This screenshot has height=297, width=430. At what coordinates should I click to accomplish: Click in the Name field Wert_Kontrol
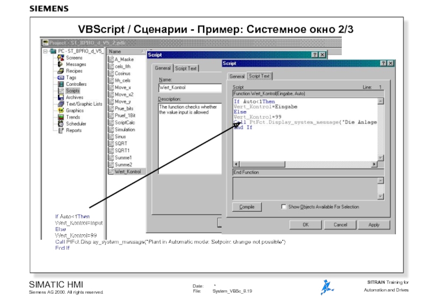click(x=190, y=87)
